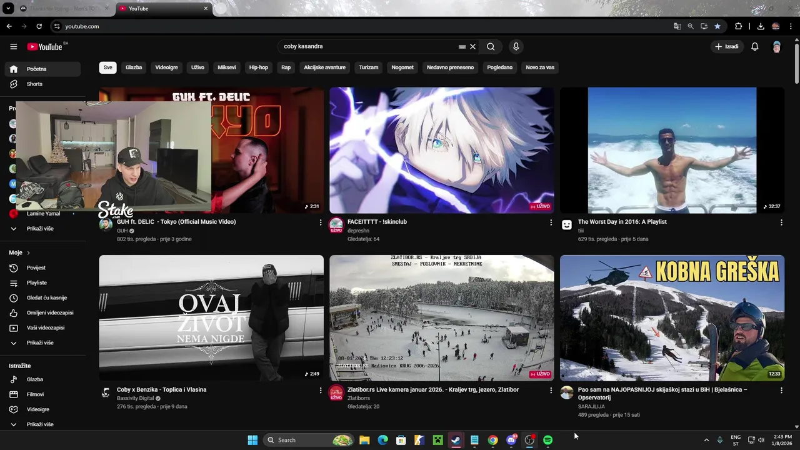800x450 pixels.
Task: Open the notifications bell
Action: point(755,46)
